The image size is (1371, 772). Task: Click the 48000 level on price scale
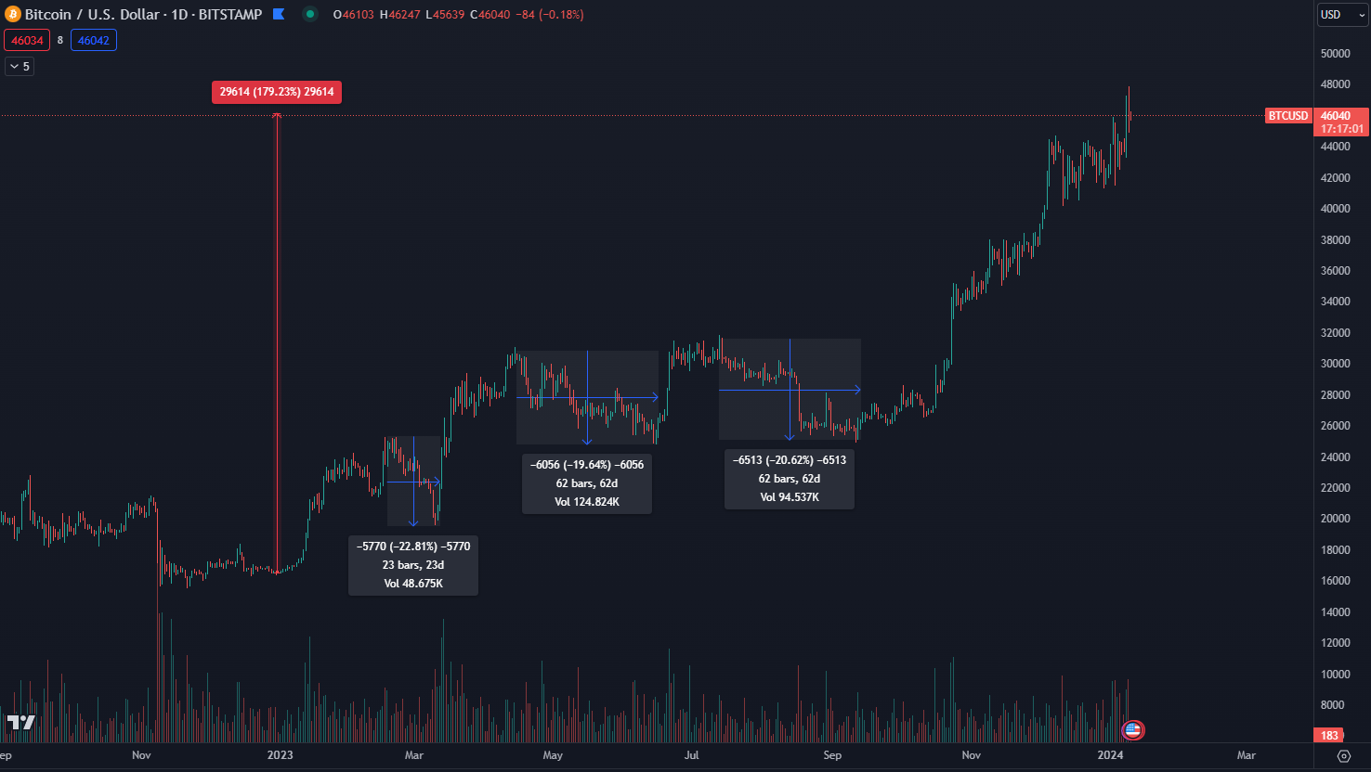pyautogui.click(x=1335, y=84)
